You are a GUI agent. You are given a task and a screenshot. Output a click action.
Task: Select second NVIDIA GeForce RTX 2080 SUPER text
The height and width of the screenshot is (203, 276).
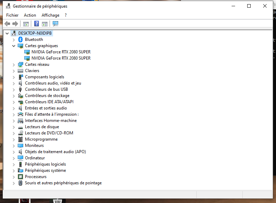pyautogui.click(x=61, y=58)
